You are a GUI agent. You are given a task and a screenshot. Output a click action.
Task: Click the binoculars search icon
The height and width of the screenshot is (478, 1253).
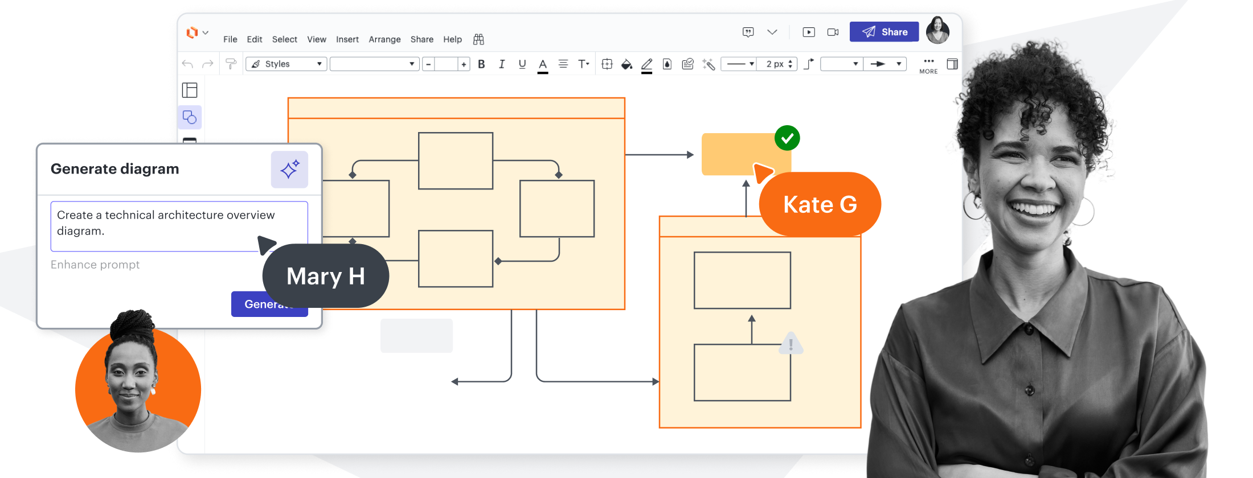478,39
